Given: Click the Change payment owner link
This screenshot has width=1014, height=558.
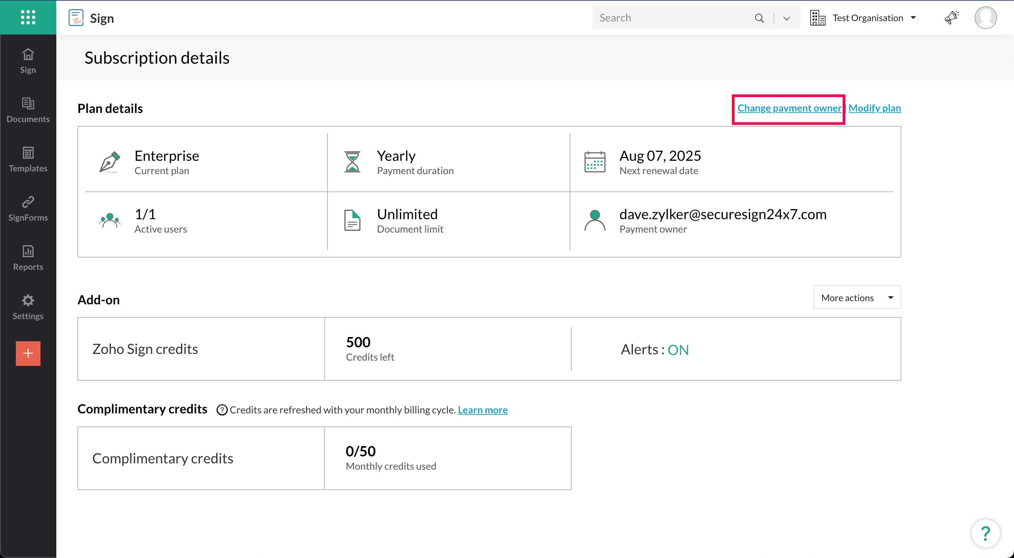Looking at the screenshot, I should [x=789, y=108].
